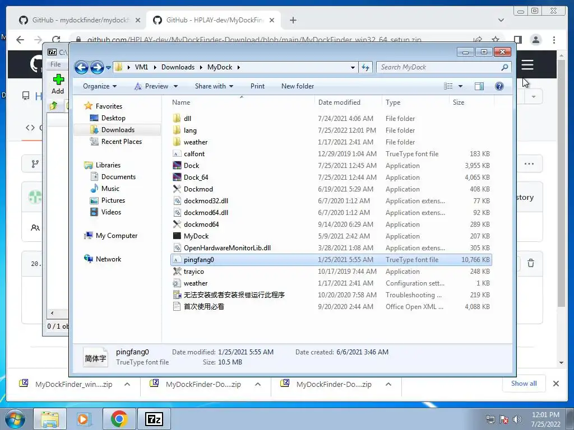Image resolution: width=574 pixels, height=430 pixels.
Task: Click the Add button in the 7-Zip window
Action: coord(58,84)
